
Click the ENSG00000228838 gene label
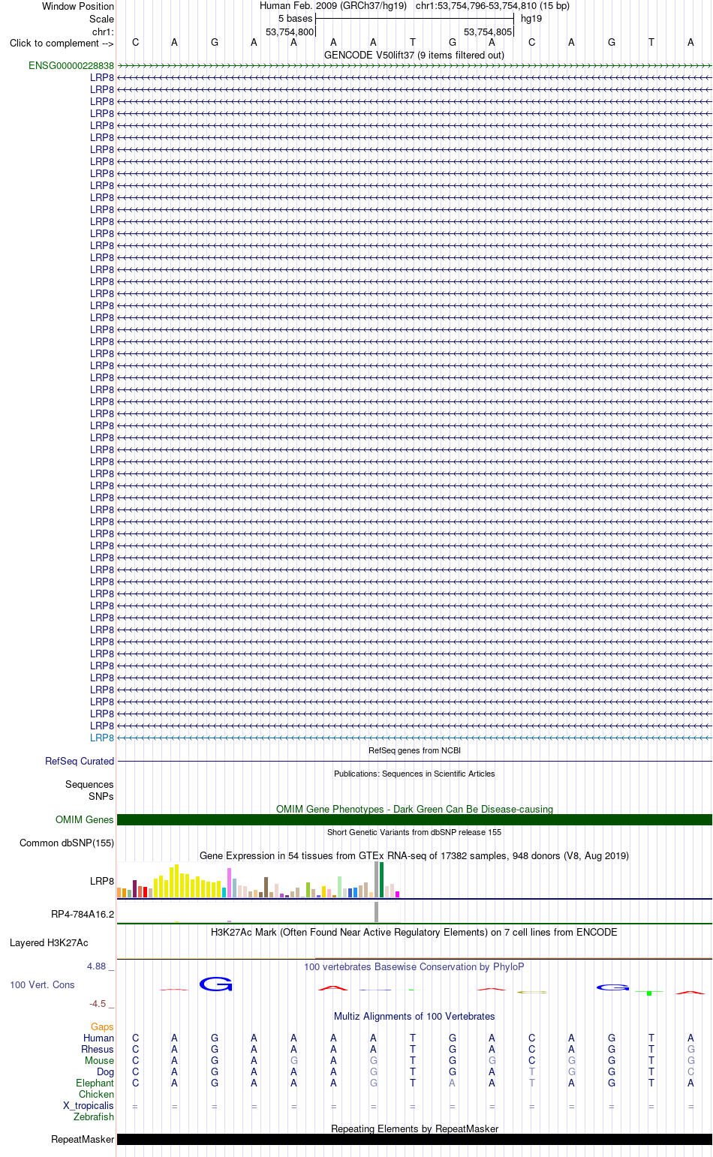pos(71,66)
